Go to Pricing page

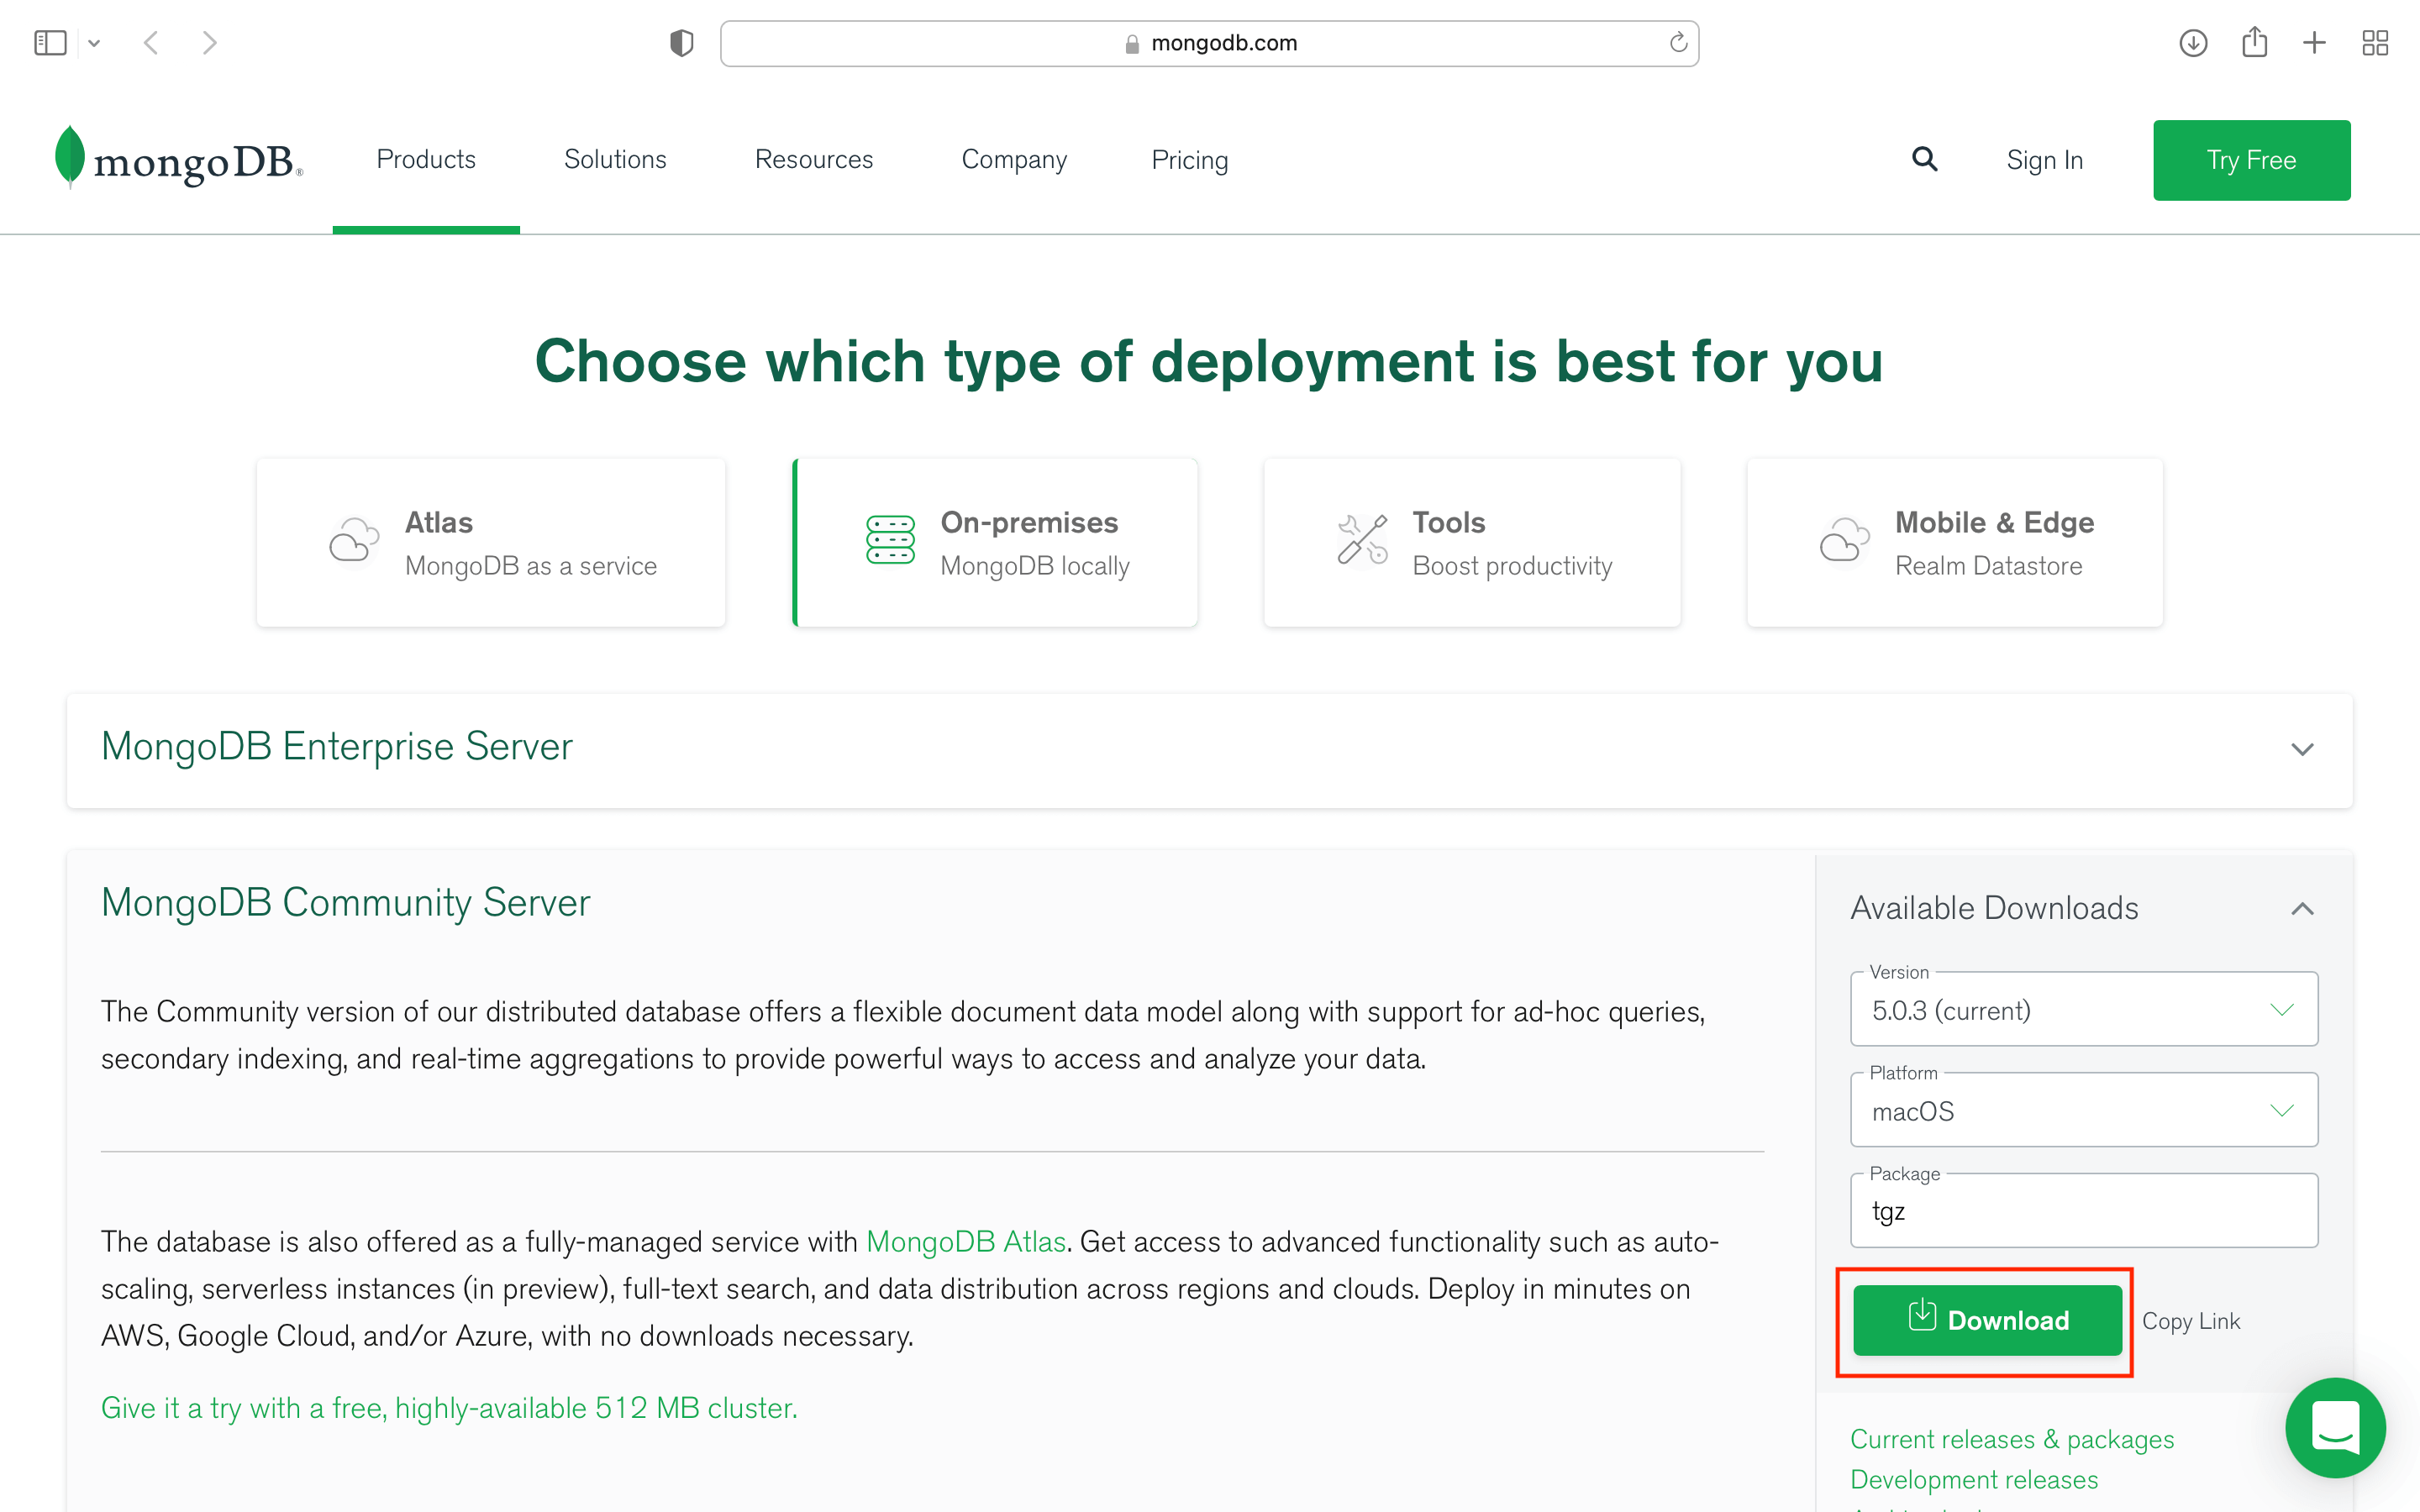(1190, 160)
